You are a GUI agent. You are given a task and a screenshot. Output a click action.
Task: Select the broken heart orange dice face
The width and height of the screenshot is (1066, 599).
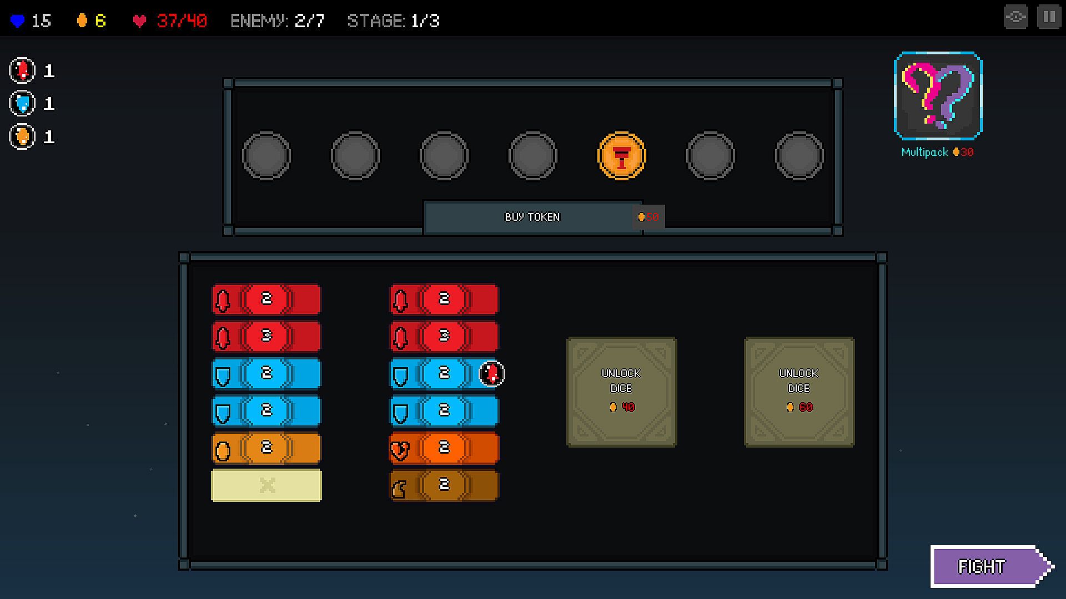coord(444,448)
